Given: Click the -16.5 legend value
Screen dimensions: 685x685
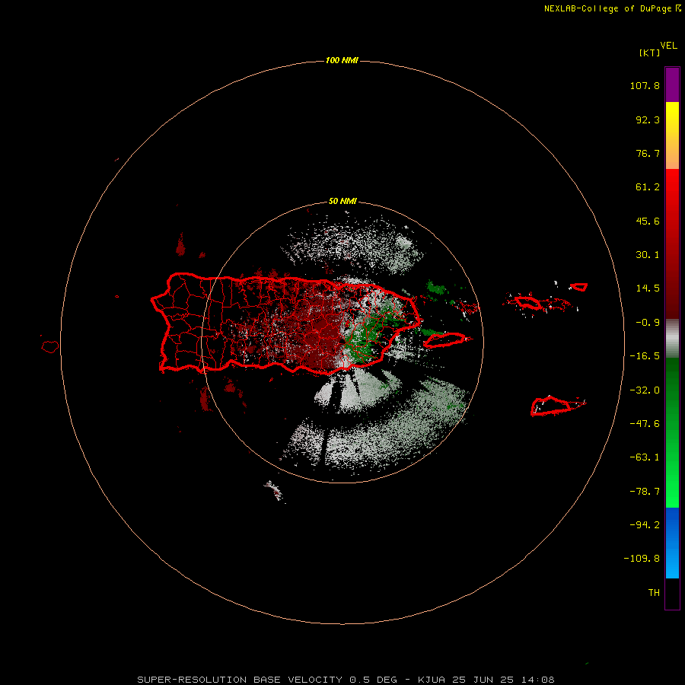Looking at the screenshot, I should click(x=645, y=356).
